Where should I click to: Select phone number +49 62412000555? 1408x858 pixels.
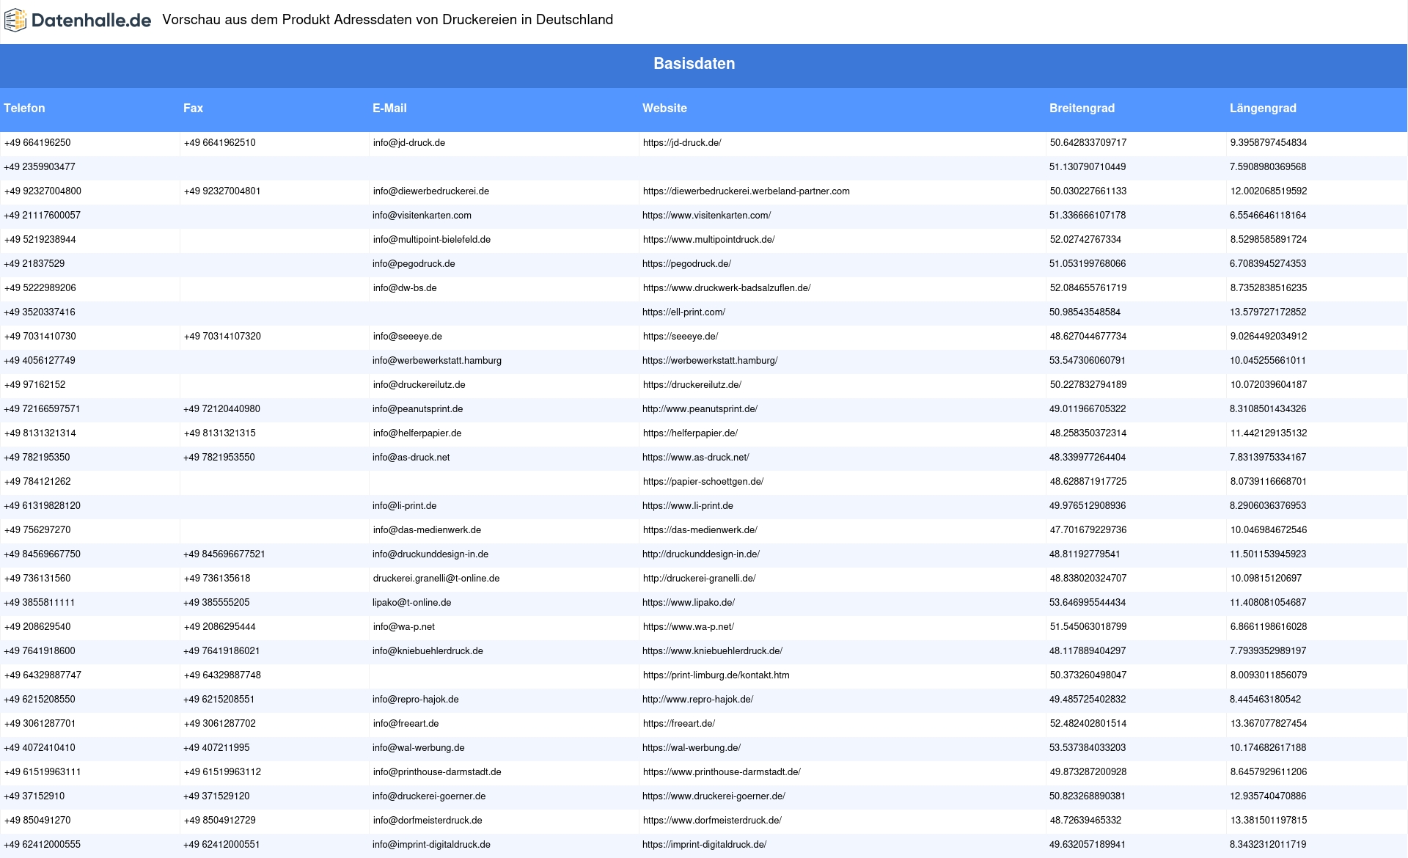click(43, 845)
